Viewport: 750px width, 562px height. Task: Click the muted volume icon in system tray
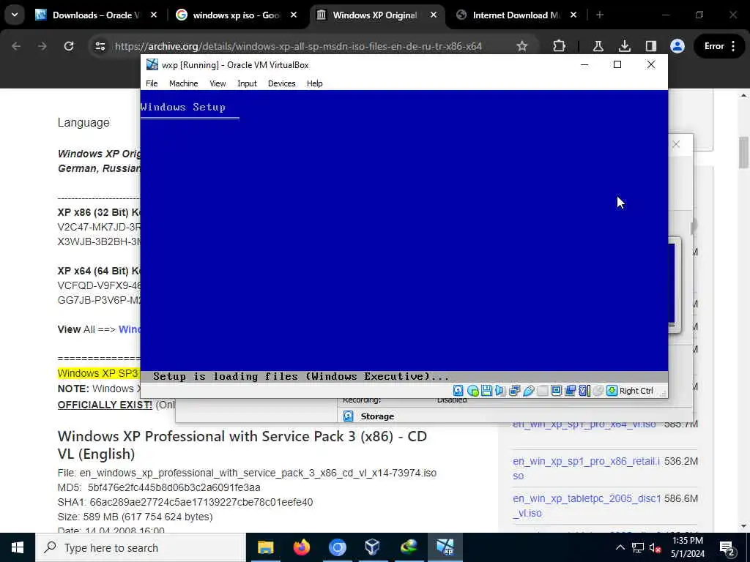[x=656, y=548]
